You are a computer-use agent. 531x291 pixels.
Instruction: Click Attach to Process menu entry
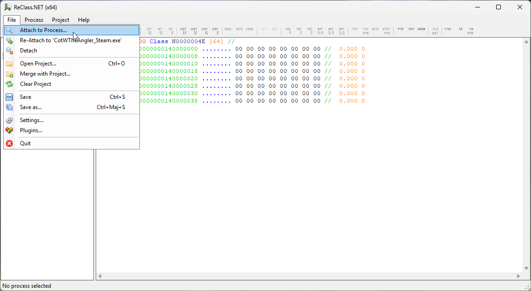pyautogui.click(x=72, y=30)
